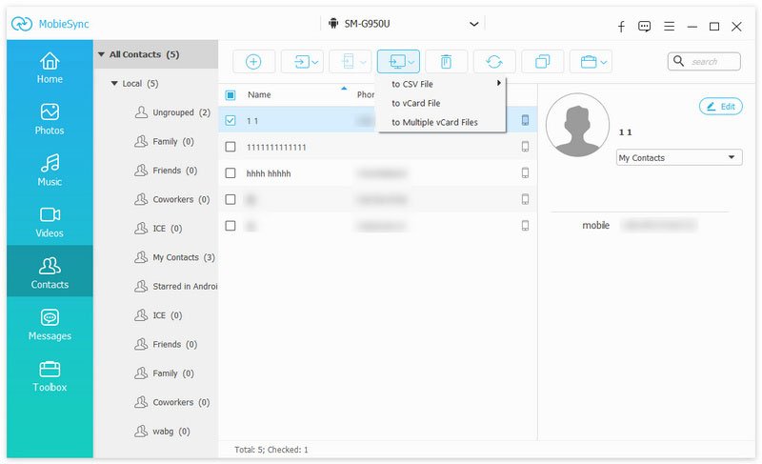The height and width of the screenshot is (464, 762).
Task: Open the My Contacts group dropdown
Action: coord(679,158)
